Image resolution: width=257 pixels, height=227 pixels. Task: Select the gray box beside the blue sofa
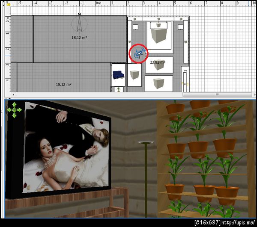(134, 75)
